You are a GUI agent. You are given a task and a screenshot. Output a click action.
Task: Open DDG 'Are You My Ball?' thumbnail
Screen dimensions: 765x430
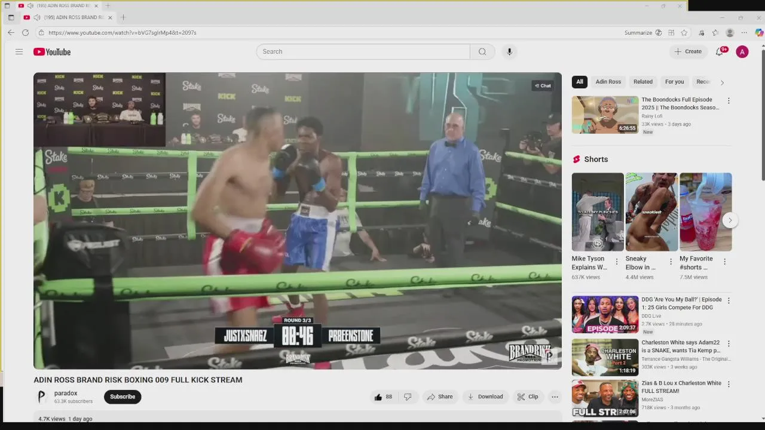click(605, 315)
